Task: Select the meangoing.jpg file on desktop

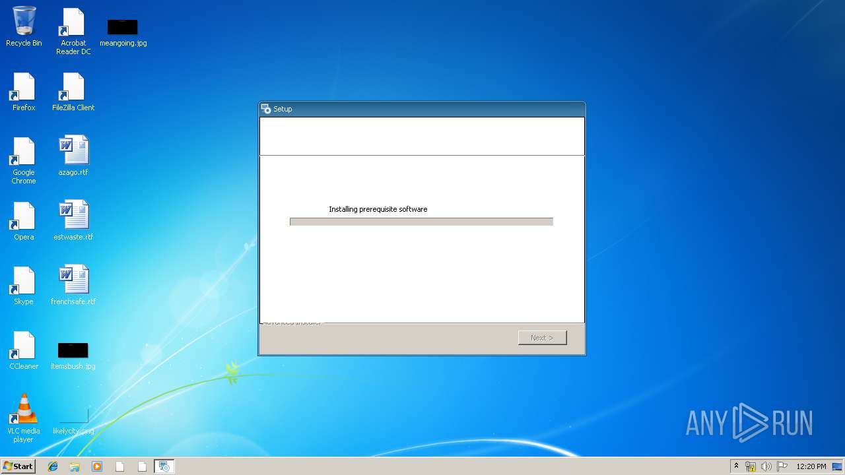Action: pyautogui.click(x=123, y=32)
